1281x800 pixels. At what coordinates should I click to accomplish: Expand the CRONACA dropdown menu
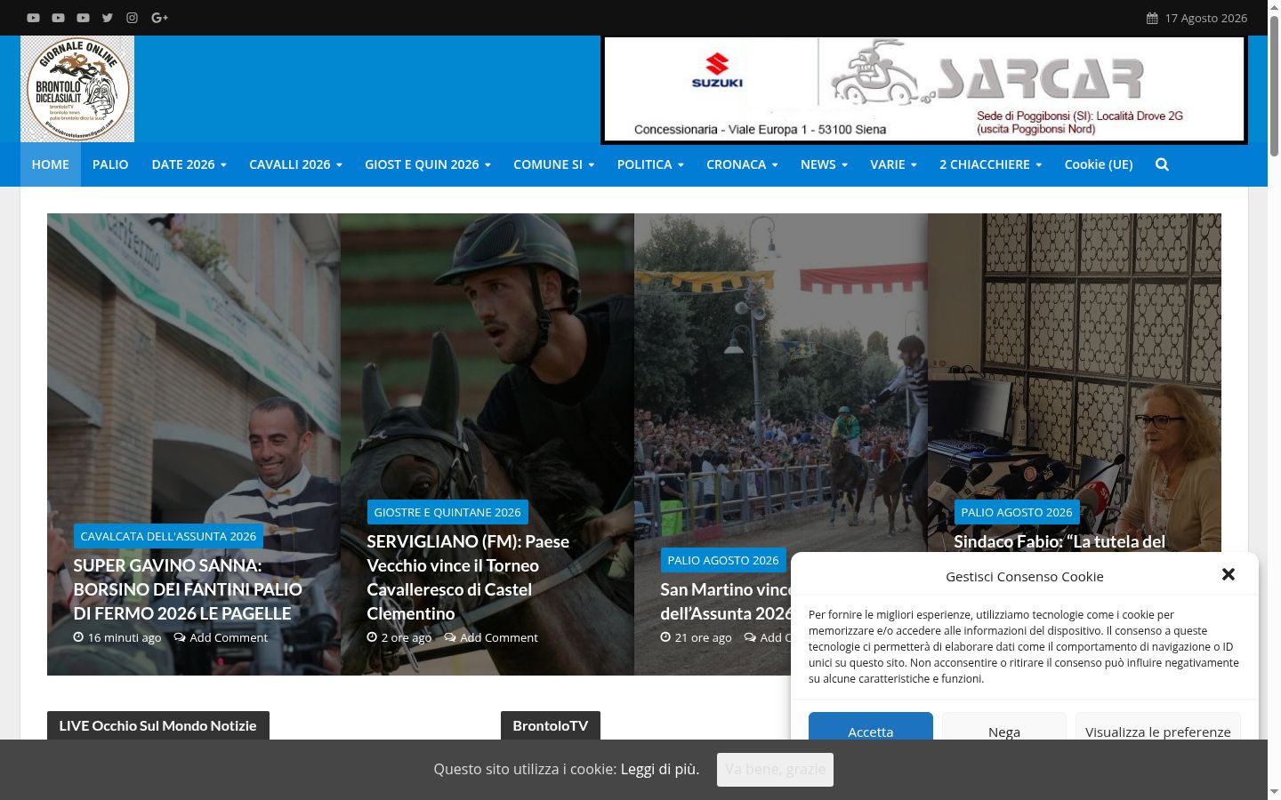[742, 164]
